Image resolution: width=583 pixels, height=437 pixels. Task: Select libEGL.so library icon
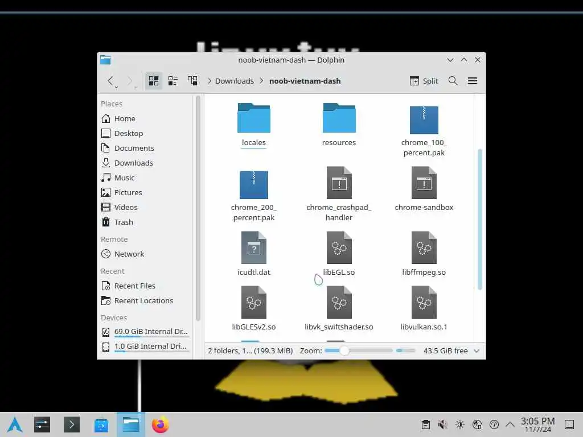[x=339, y=248]
